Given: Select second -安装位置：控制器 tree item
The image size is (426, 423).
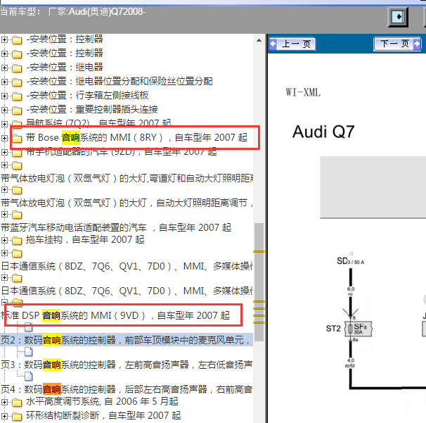Looking at the screenshot, I should 65,53.
